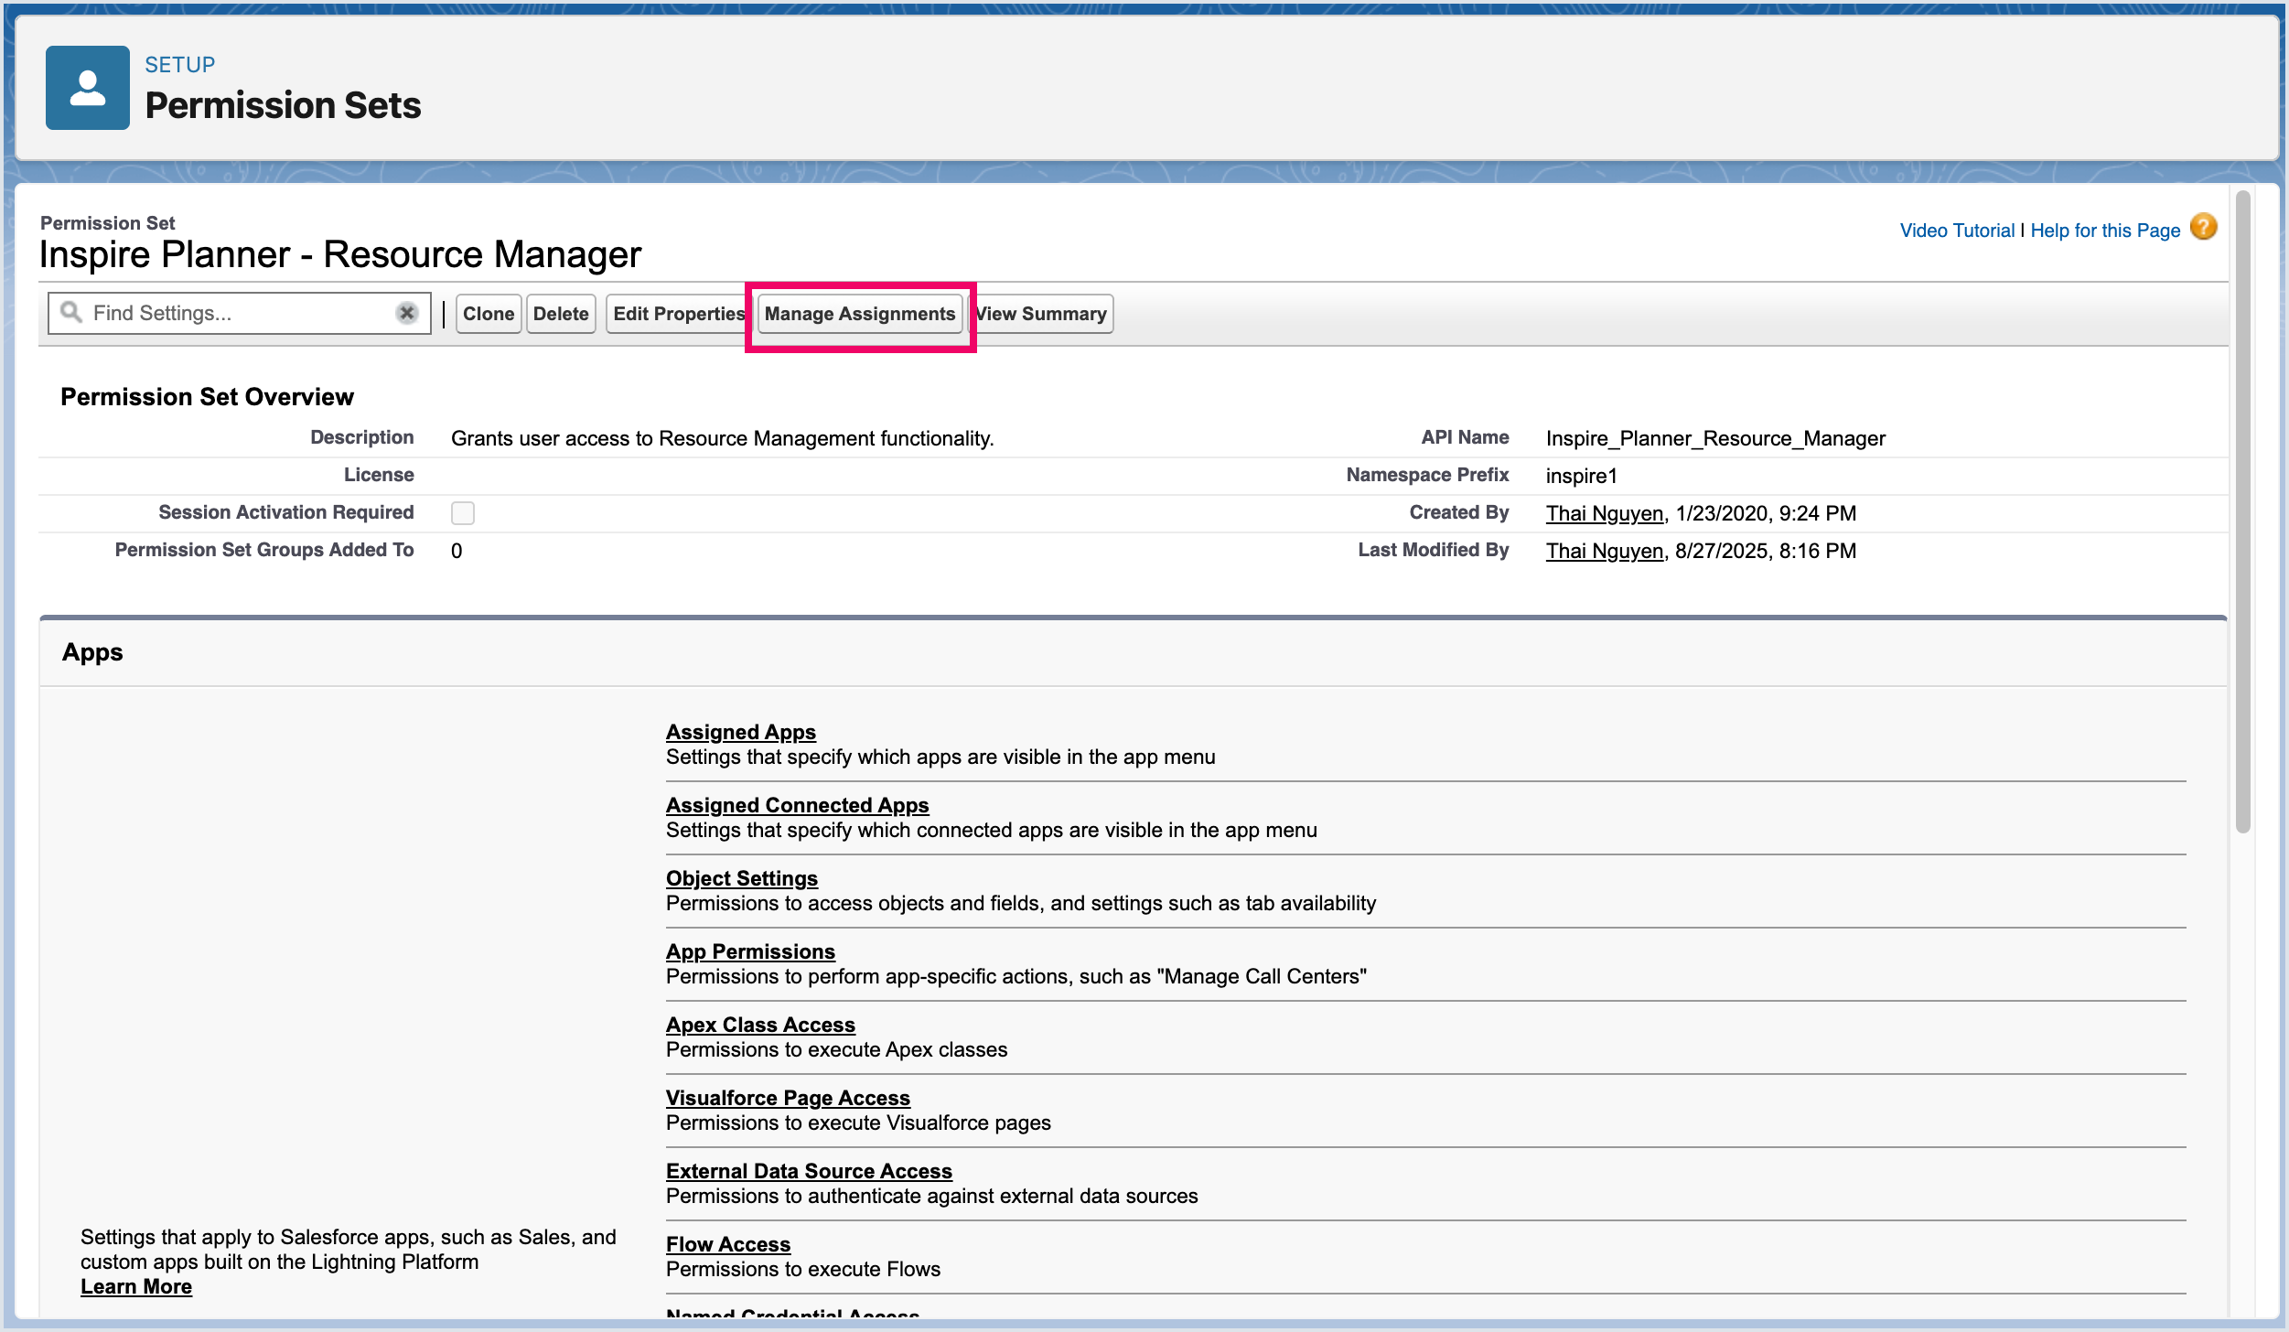
Task: Open the Video Tutorial link
Action: pyautogui.click(x=1956, y=231)
